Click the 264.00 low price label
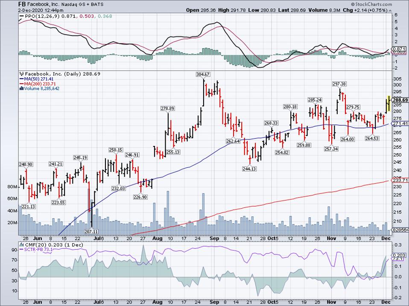The height and width of the screenshot is (306, 409). coord(348,140)
